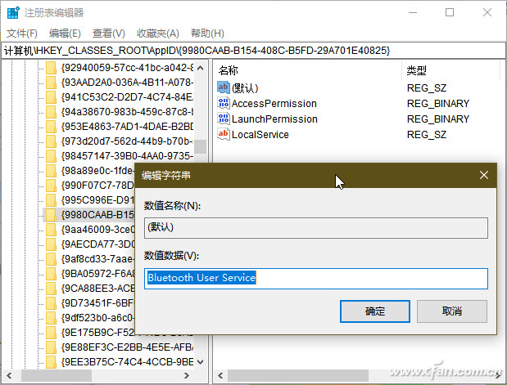This screenshot has width=507, height=385.
Task: Select the LocalService string value icon
Action: 224,134
